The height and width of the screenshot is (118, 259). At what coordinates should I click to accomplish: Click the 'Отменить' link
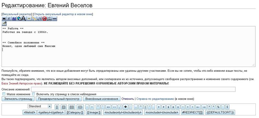128,99
